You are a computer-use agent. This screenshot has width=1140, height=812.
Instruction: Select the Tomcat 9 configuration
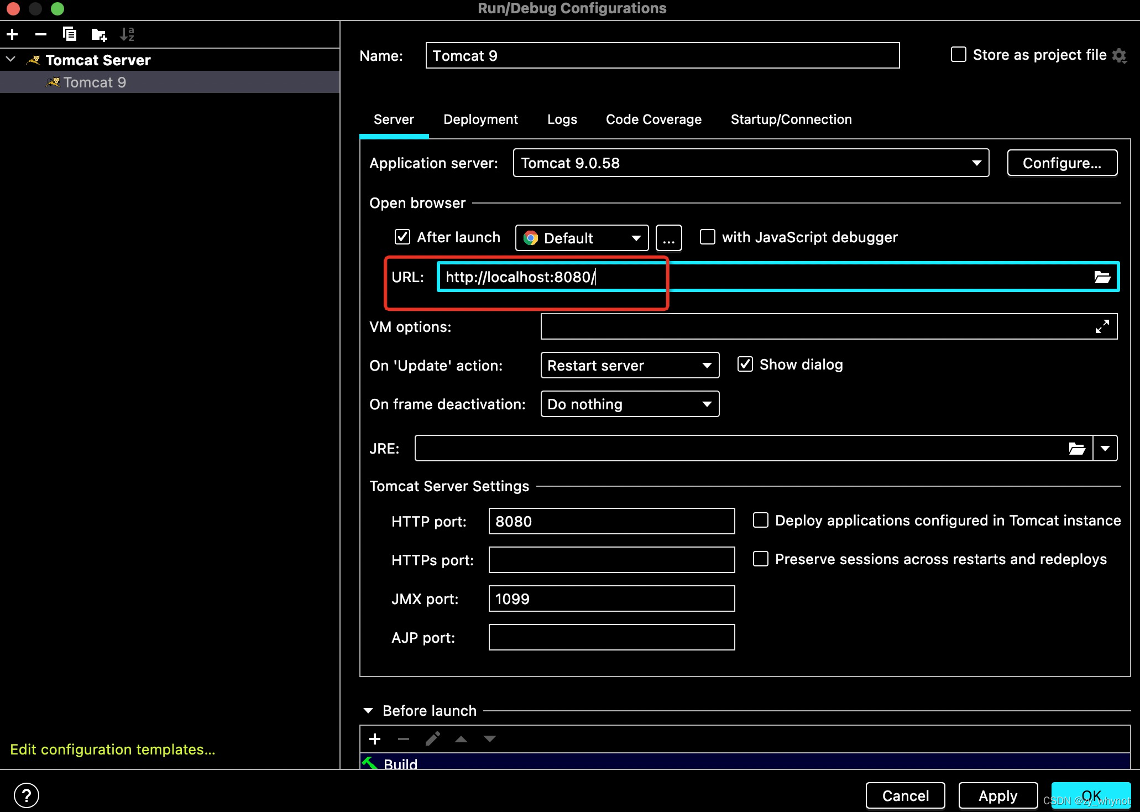170,82
